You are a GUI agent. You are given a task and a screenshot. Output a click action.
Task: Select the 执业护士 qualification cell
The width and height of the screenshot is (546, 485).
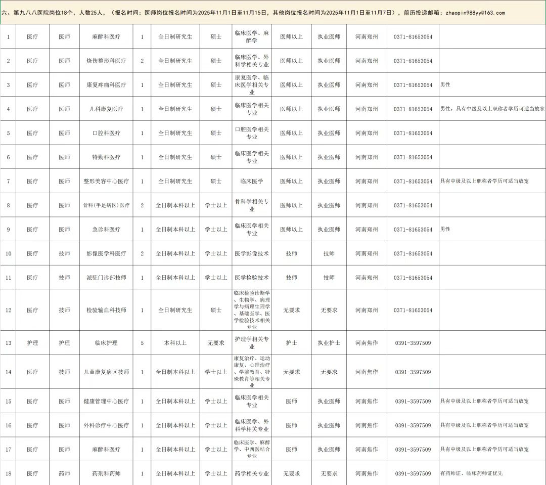coord(329,343)
